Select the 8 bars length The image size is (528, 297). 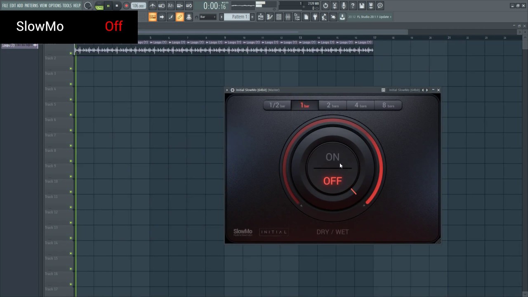pos(388,105)
